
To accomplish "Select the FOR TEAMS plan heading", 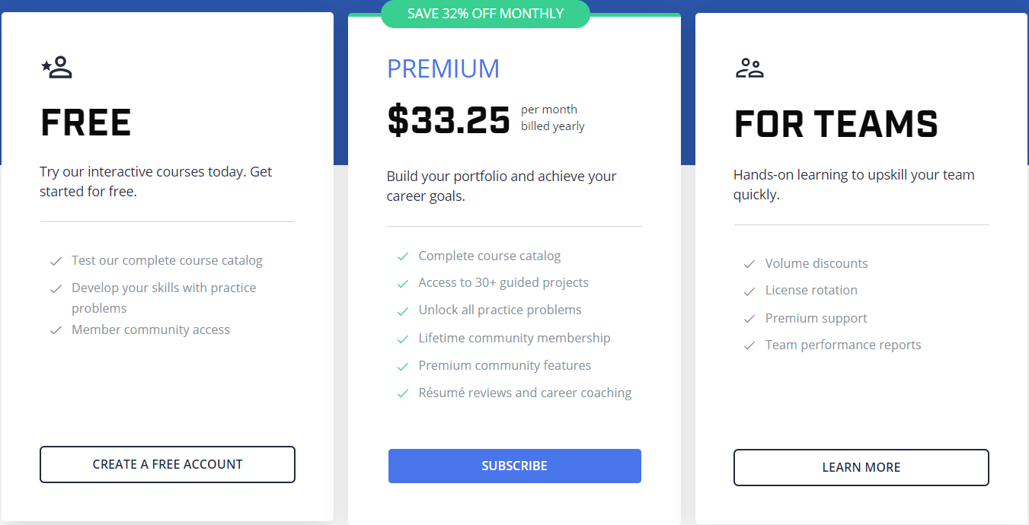I will point(836,124).
